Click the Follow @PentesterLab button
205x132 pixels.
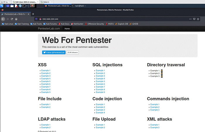point(54,52)
